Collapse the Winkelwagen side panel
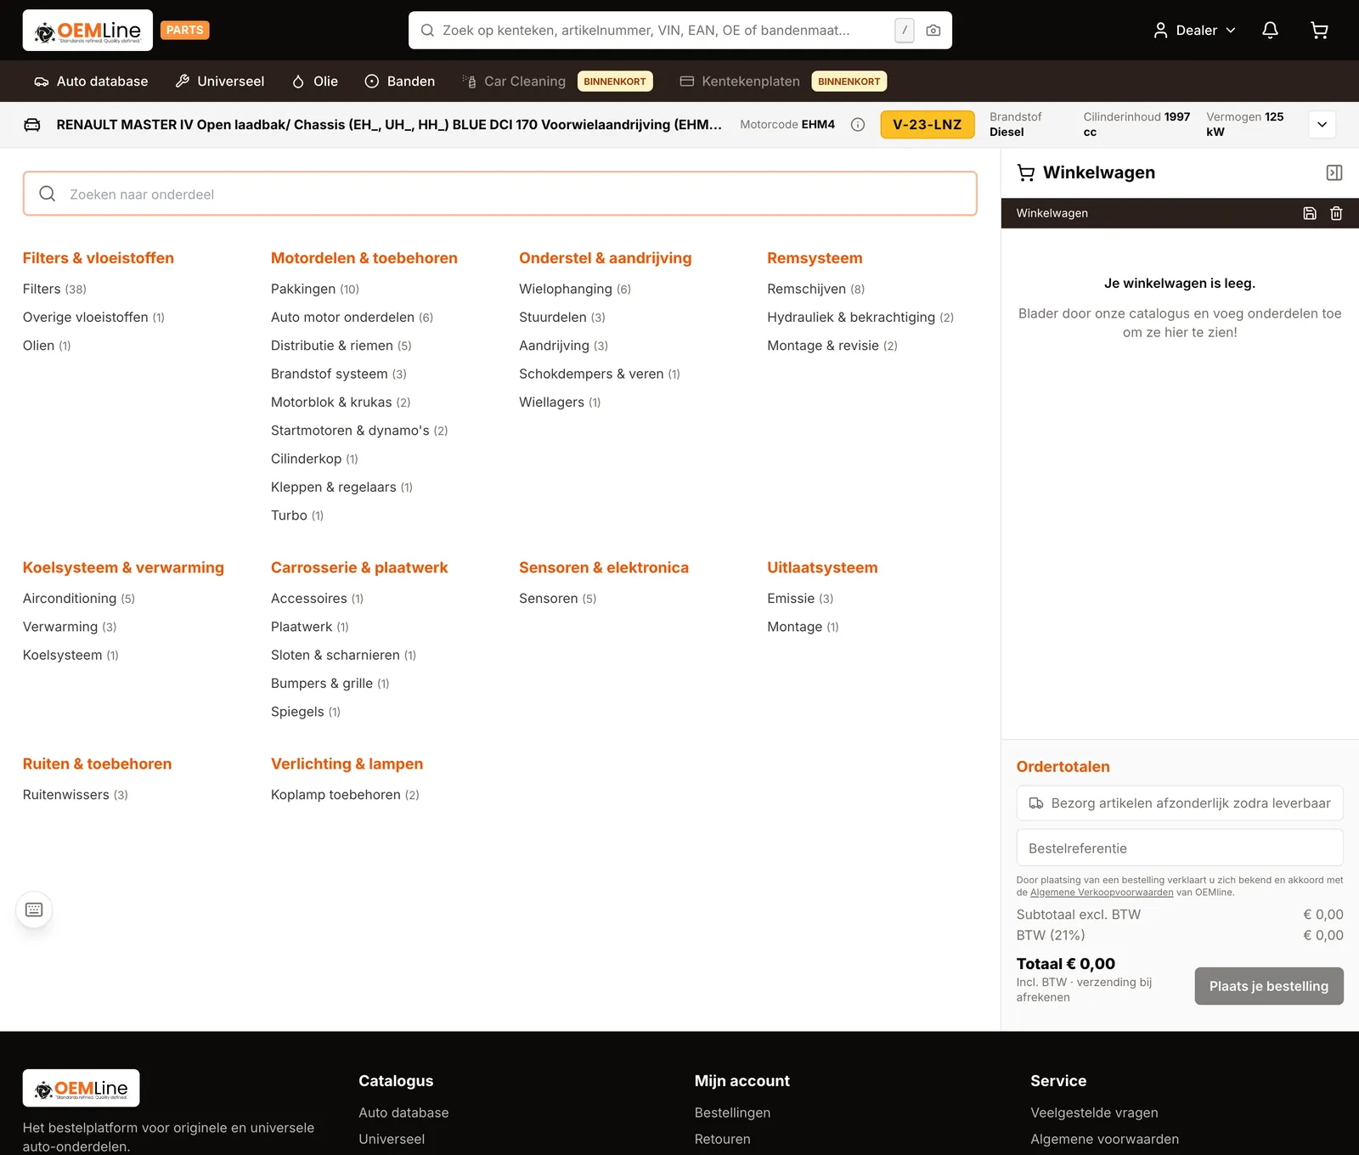Image resolution: width=1359 pixels, height=1155 pixels. 1334,172
